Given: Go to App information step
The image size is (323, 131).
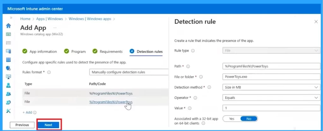Looking at the screenshot, I should pyautogui.click(x=39, y=52).
